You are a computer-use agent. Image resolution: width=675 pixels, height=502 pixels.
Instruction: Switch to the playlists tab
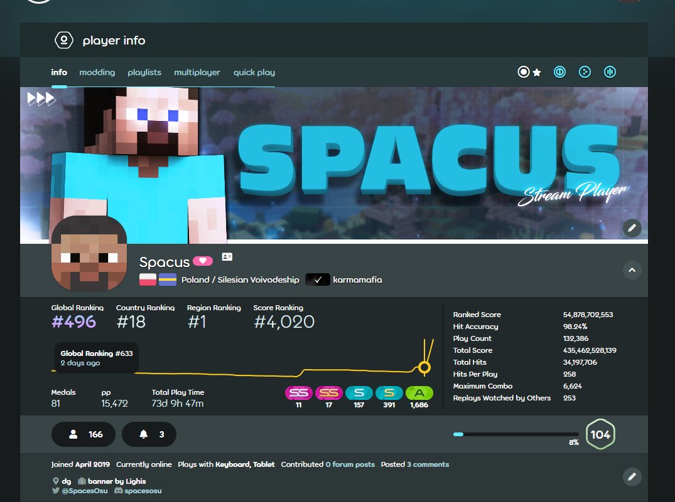tap(144, 72)
